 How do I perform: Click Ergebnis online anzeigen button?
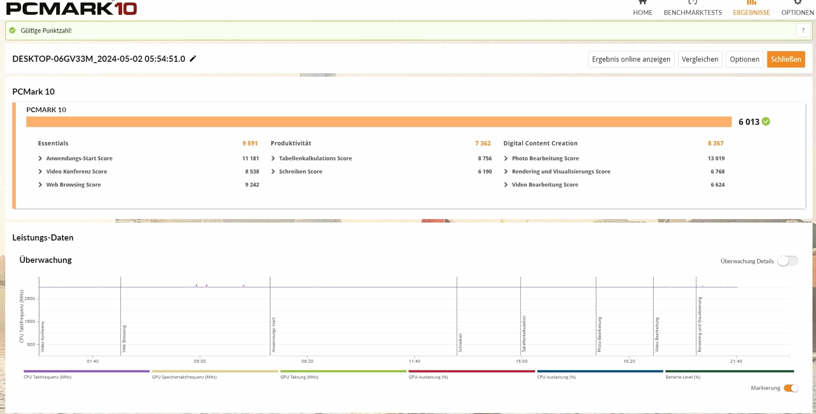(x=631, y=59)
